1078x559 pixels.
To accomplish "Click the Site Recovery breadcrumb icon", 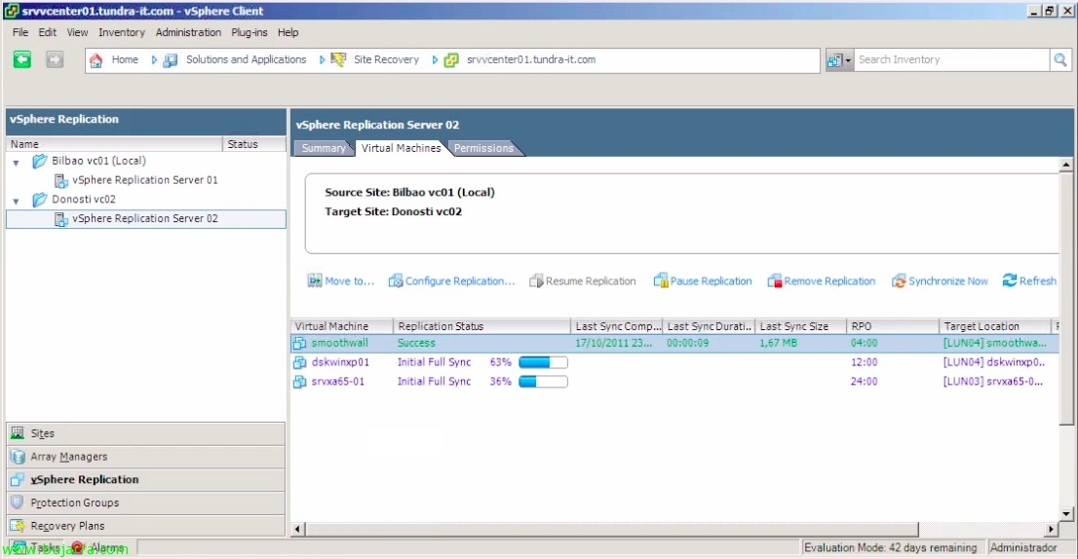I will 337,59.
